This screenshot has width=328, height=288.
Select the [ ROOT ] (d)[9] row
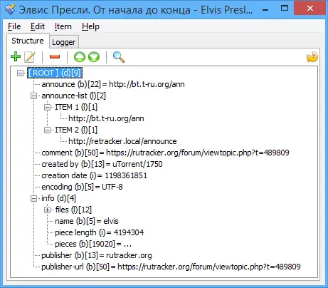55,73
